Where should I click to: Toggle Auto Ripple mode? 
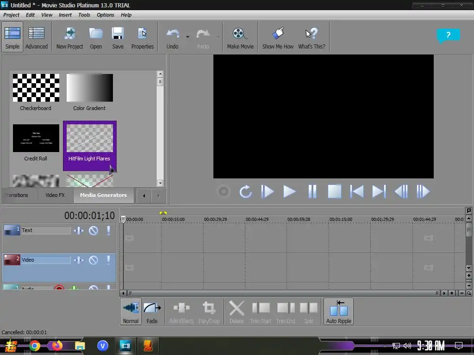(338, 312)
